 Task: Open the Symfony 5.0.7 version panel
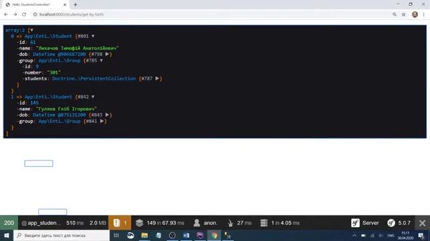(x=398, y=223)
